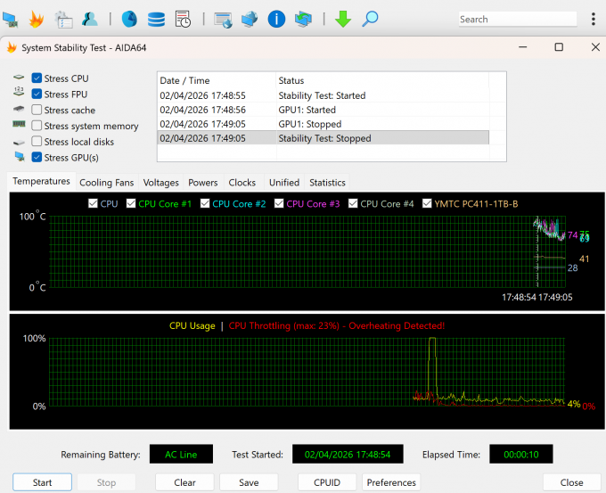Click the grayed-out Stop button
606x493 pixels.
(x=106, y=482)
